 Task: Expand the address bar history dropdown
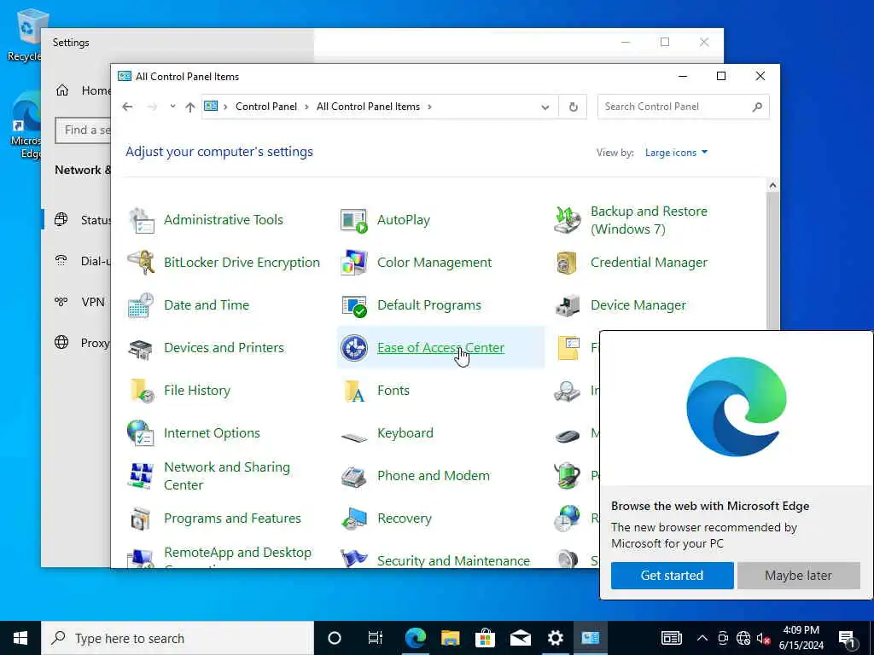[x=545, y=107]
